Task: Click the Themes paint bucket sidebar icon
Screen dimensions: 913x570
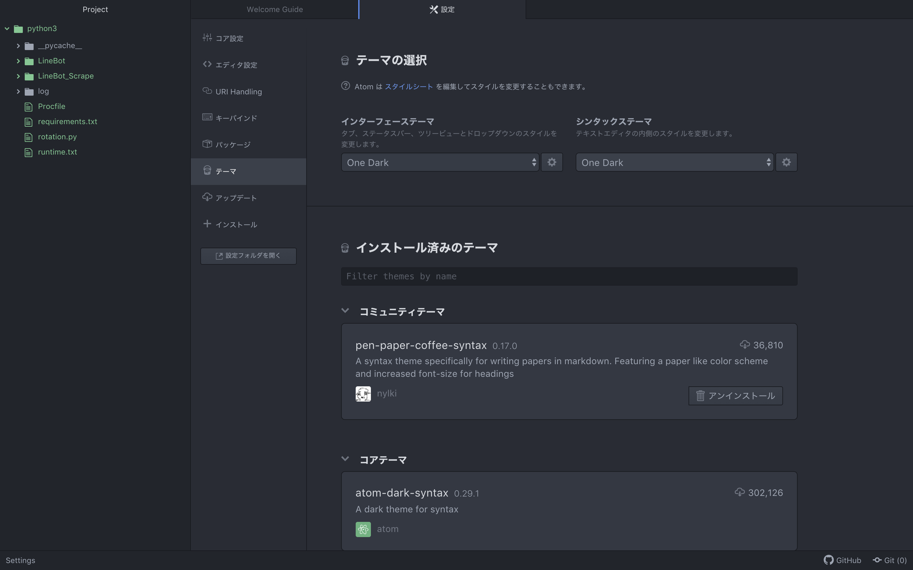Action: pyautogui.click(x=207, y=170)
